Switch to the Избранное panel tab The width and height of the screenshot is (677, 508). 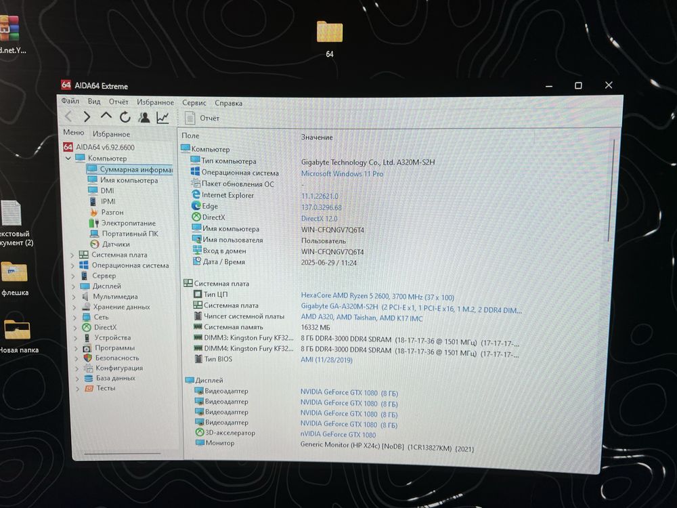point(111,134)
